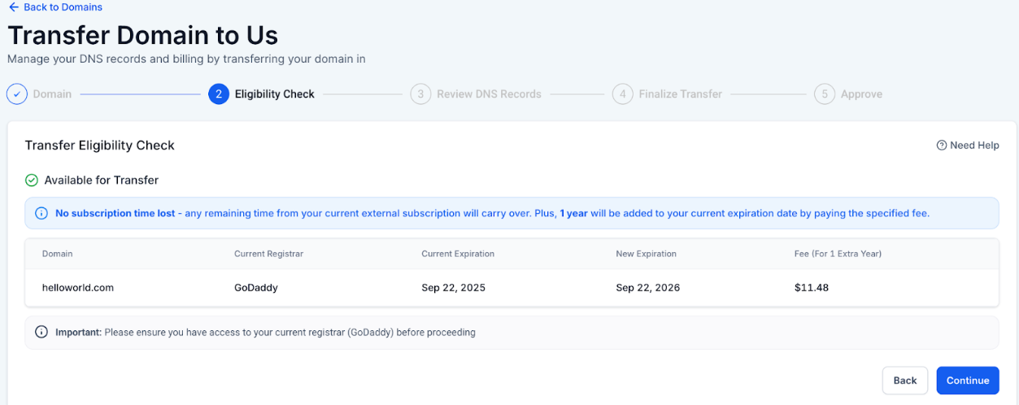The image size is (1019, 405).
Task: Click the back arrow icon beside Back to Domains
Action: tap(13, 7)
